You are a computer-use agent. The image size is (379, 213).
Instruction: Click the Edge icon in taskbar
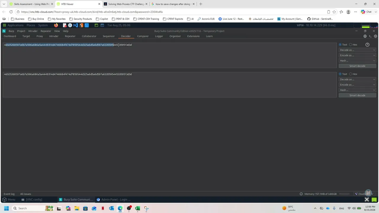(120, 208)
